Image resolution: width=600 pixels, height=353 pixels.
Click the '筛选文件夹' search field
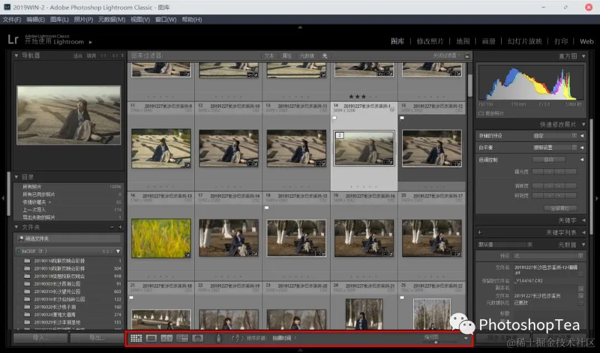(69, 239)
